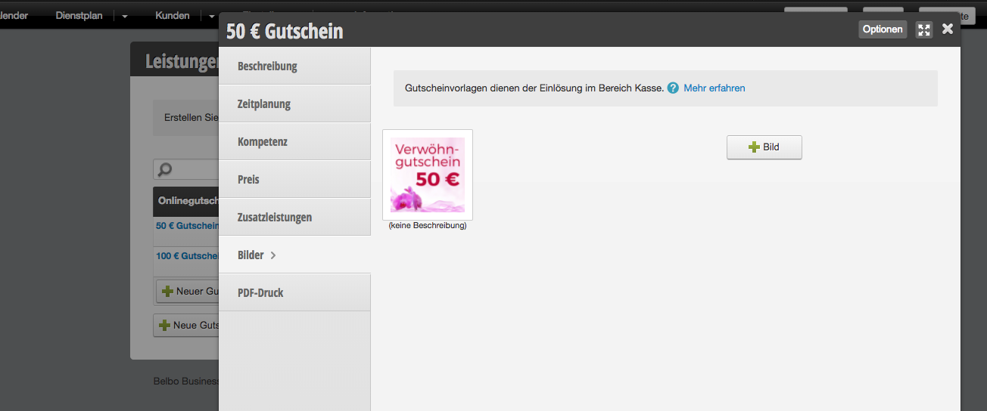Select the Verwöhngutschein 50 € image thumbnail
Screen dimensions: 987x411
click(428, 175)
